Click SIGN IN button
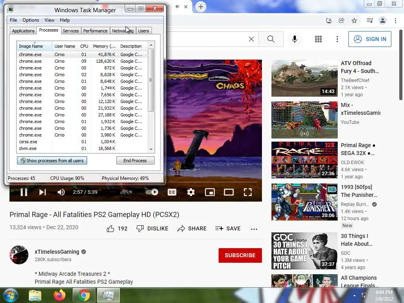This screenshot has width=404, height=303. 370,39
